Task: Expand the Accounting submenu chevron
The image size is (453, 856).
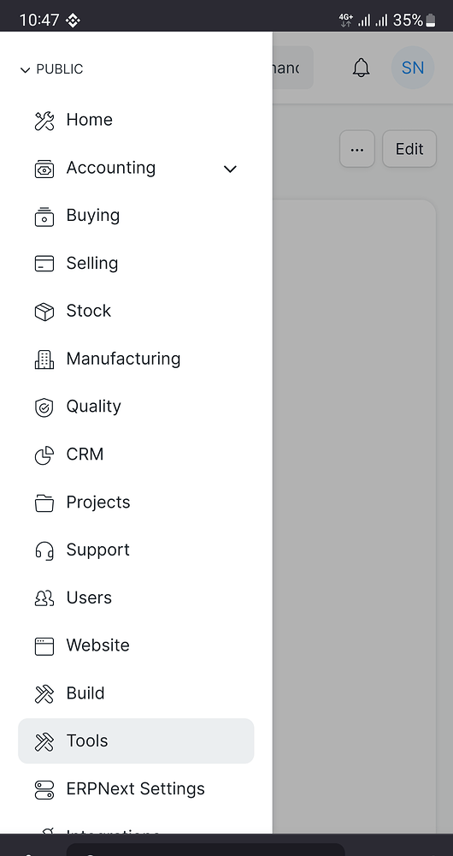Action: pos(230,169)
